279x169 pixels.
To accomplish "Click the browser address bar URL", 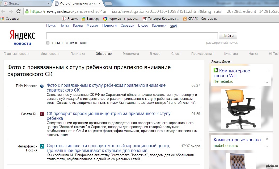I will pos(154,11).
